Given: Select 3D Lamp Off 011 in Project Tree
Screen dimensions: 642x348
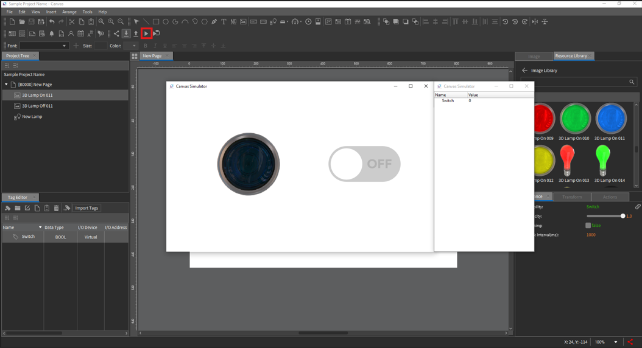Looking at the screenshot, I should coord(37,106).
